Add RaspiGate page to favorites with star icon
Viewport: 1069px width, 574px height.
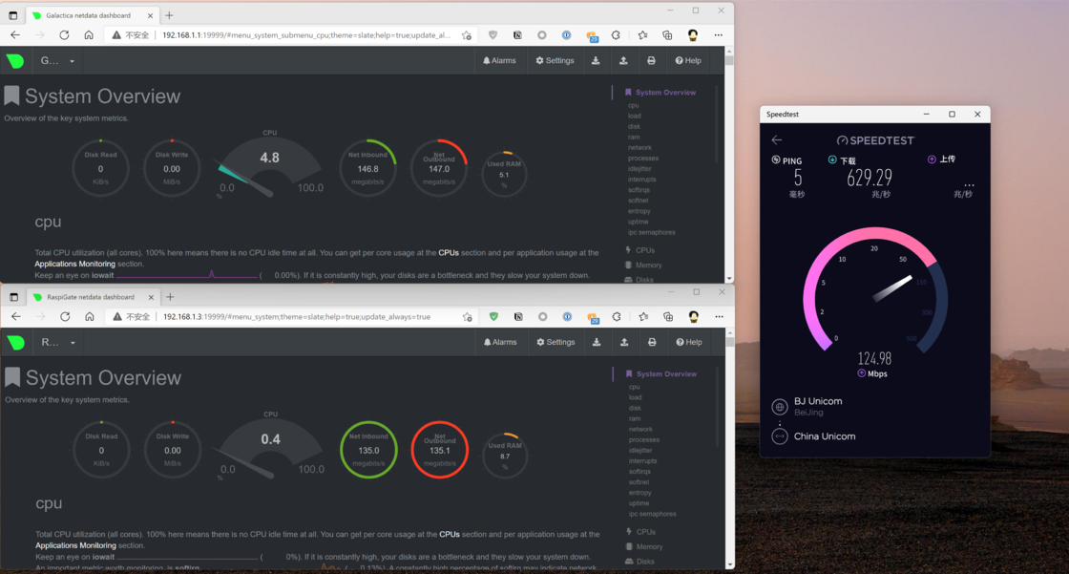pos(467,317)
